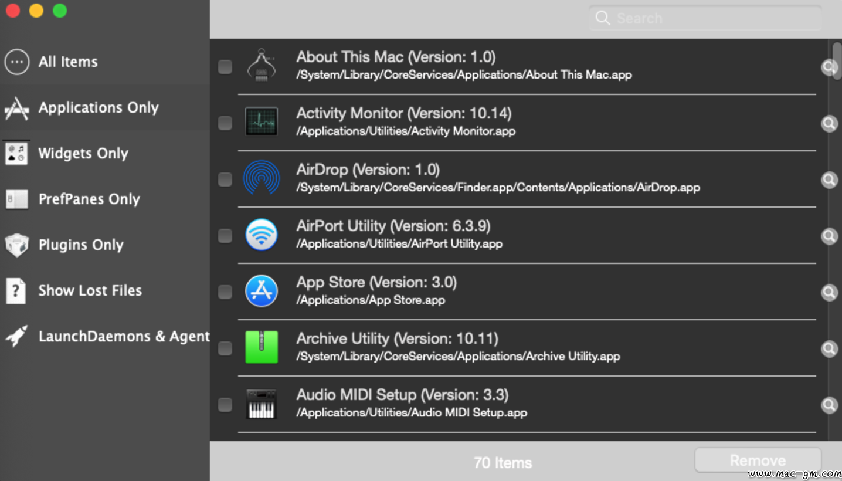Click the PrefPanes Only switch icon
The width and height of the screenshot is (842, 481).
point(16,199)
